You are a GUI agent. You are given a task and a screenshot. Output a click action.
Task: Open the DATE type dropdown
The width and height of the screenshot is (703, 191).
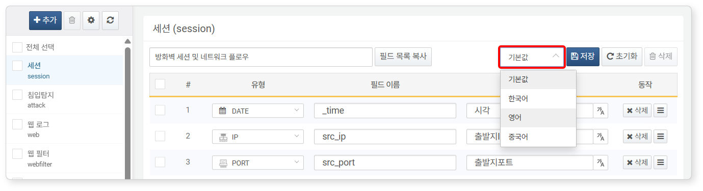click(258, 111)
